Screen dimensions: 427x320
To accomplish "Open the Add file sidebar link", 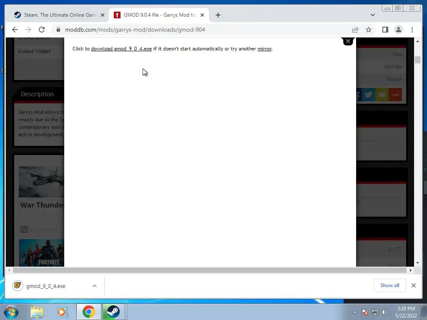I will (x=393, y=67).
